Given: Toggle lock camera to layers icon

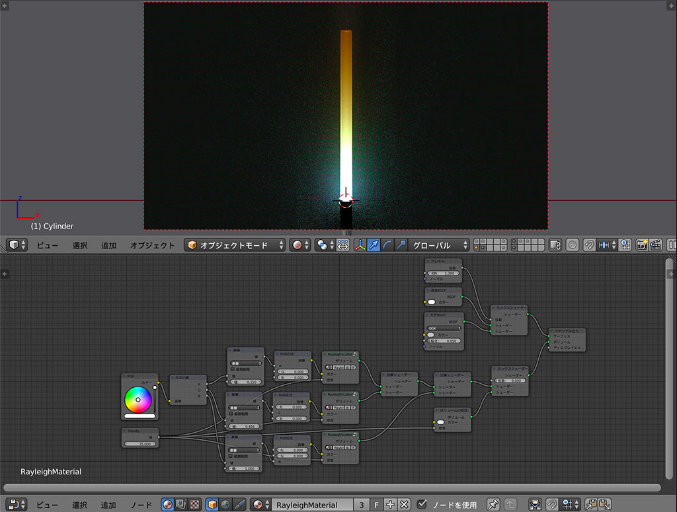Looking at the screenshot, I should [555, 245].
